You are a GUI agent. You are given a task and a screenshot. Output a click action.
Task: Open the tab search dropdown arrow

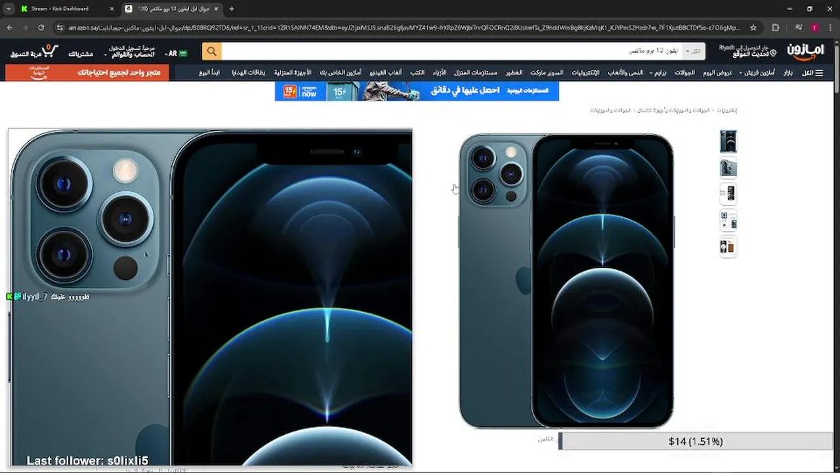[9, 9]
